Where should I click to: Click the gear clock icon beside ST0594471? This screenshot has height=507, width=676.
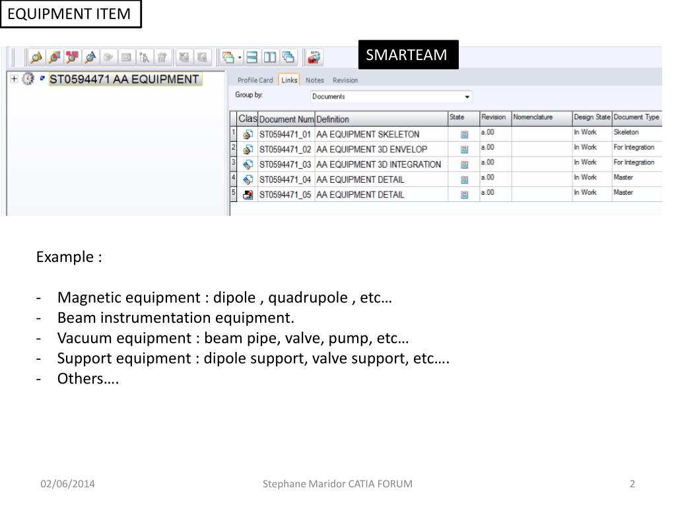28,79
